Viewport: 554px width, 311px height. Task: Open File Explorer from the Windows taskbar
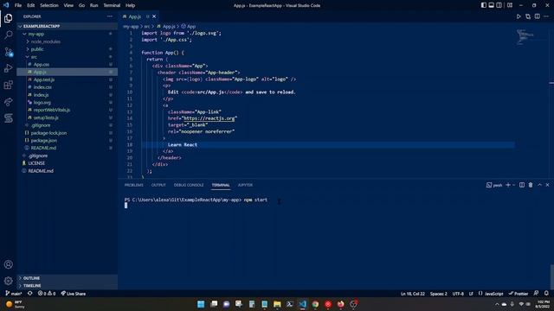coord(277,304)
